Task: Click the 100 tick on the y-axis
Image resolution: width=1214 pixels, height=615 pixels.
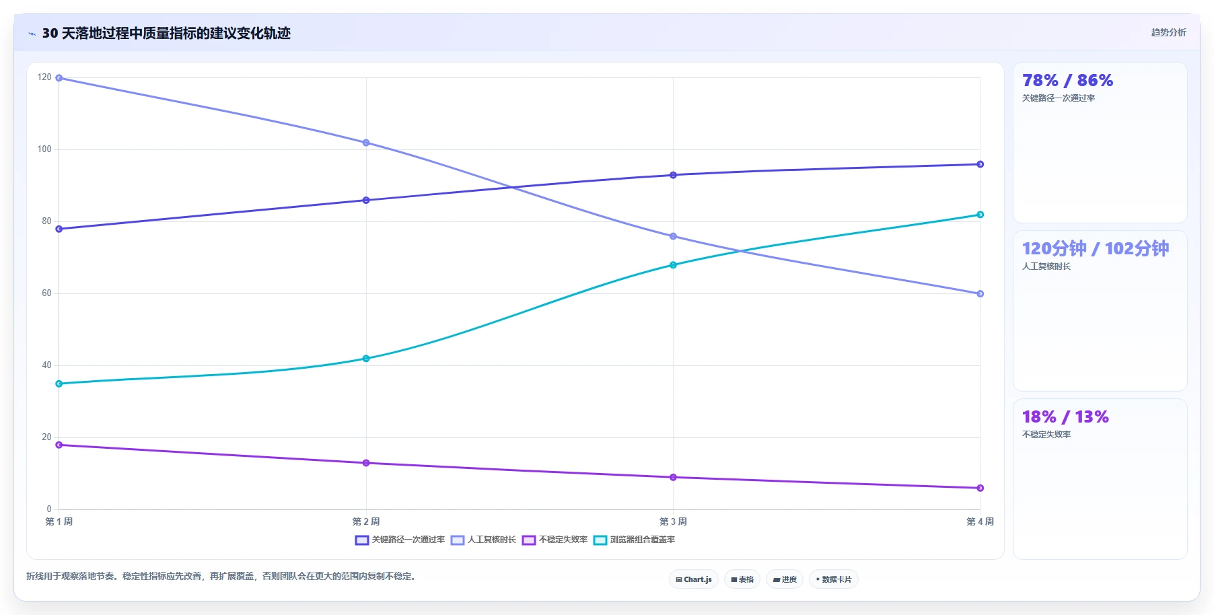Action: [x=44, y=149]
